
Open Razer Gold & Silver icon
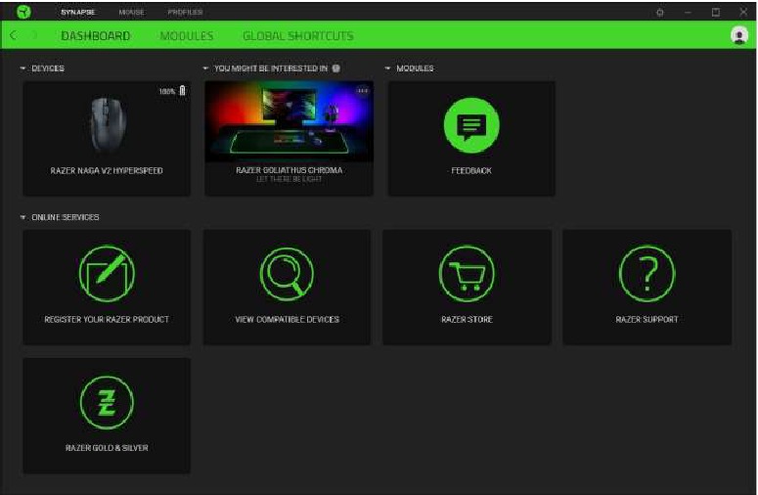tap(107, 402)
